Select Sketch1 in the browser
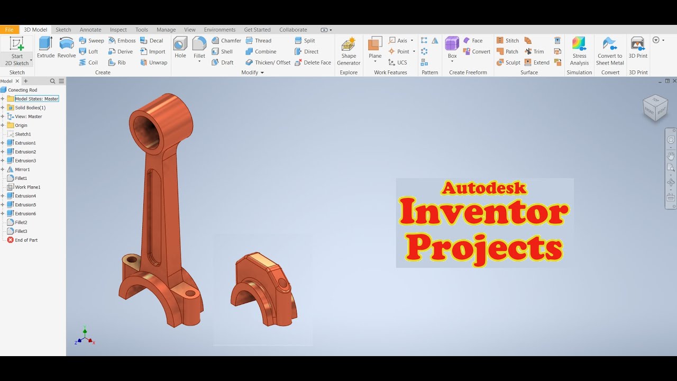Viewport: 677px width, 381px height. click(19, 134)
